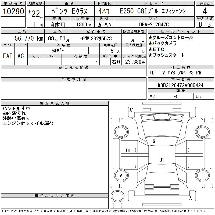
Task: Select the バックカメラ sales point
Action: (164, 44)
